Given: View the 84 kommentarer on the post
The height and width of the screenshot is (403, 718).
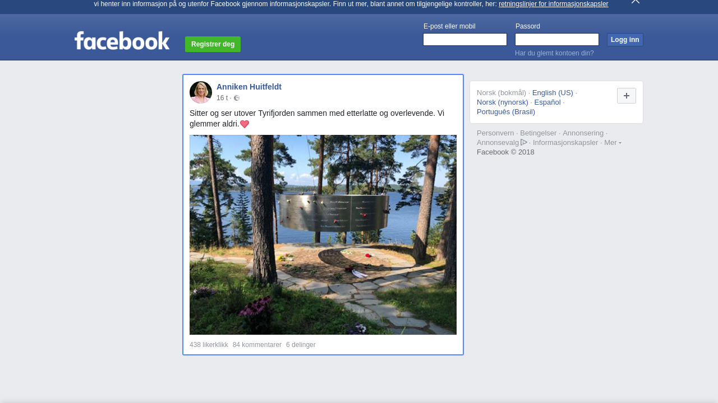Looking at the screenshot, I should pos(257,345).
